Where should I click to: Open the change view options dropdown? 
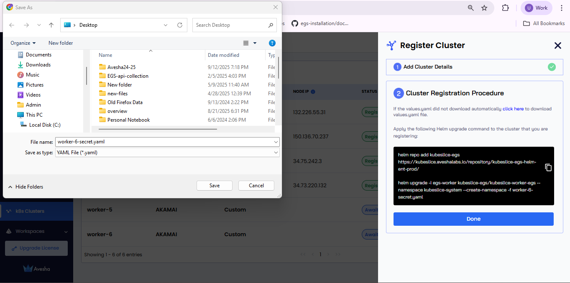[255, 43]
